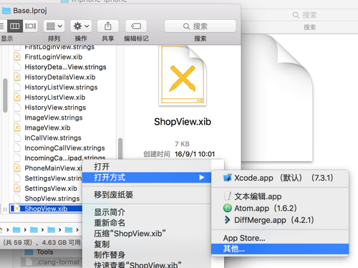
Task: Choose 打开方式 submenu entry
Action: (x=147, y=178)
